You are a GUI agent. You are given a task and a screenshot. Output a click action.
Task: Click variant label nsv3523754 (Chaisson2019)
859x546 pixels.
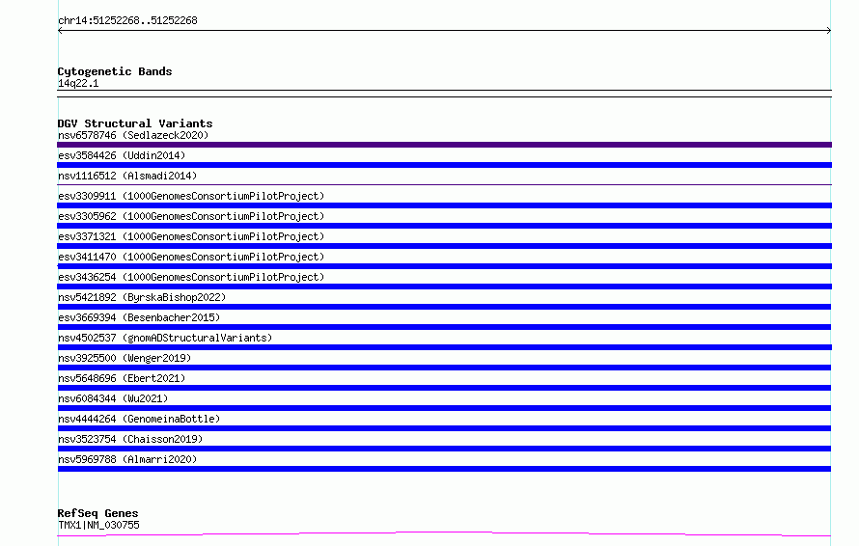[130, 439]
